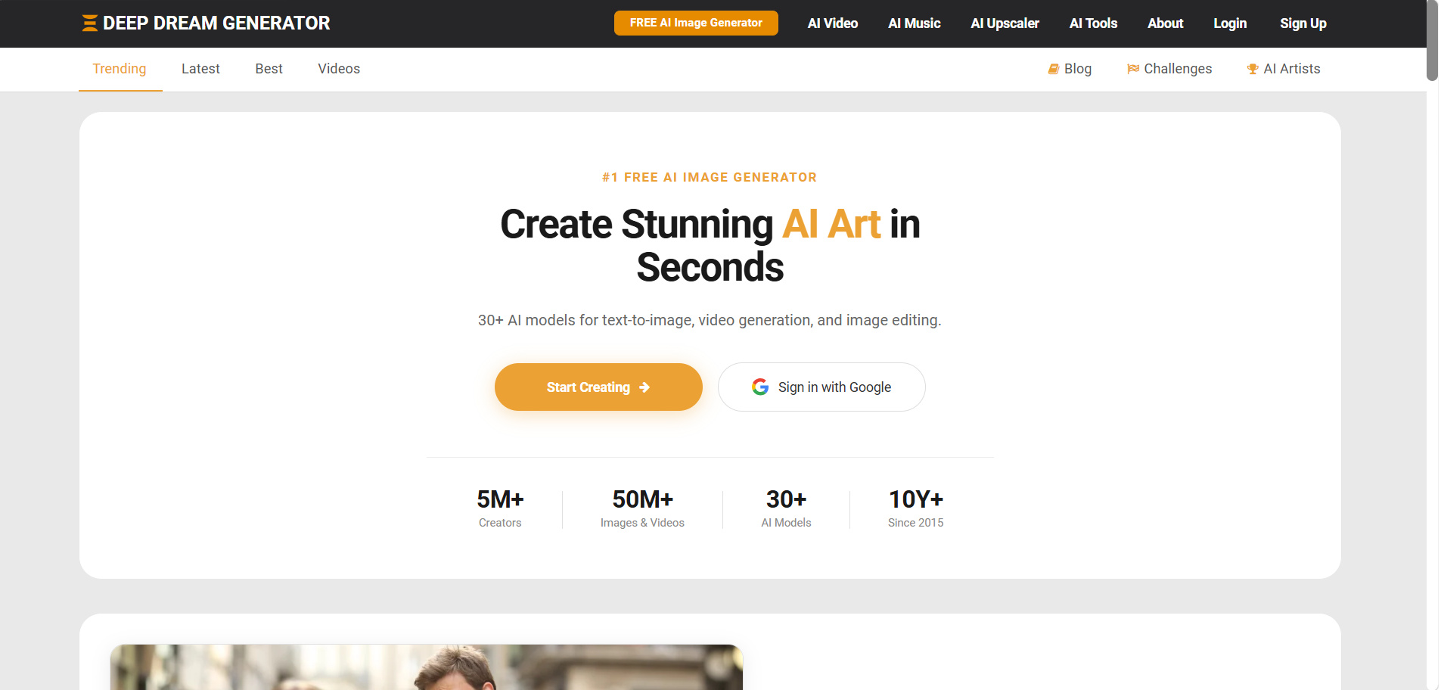The image size is (1441, 690).
Task: Go to AI Music page
Action: point(914,23)
